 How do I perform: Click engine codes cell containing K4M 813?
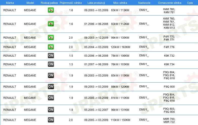pos(169,23)
